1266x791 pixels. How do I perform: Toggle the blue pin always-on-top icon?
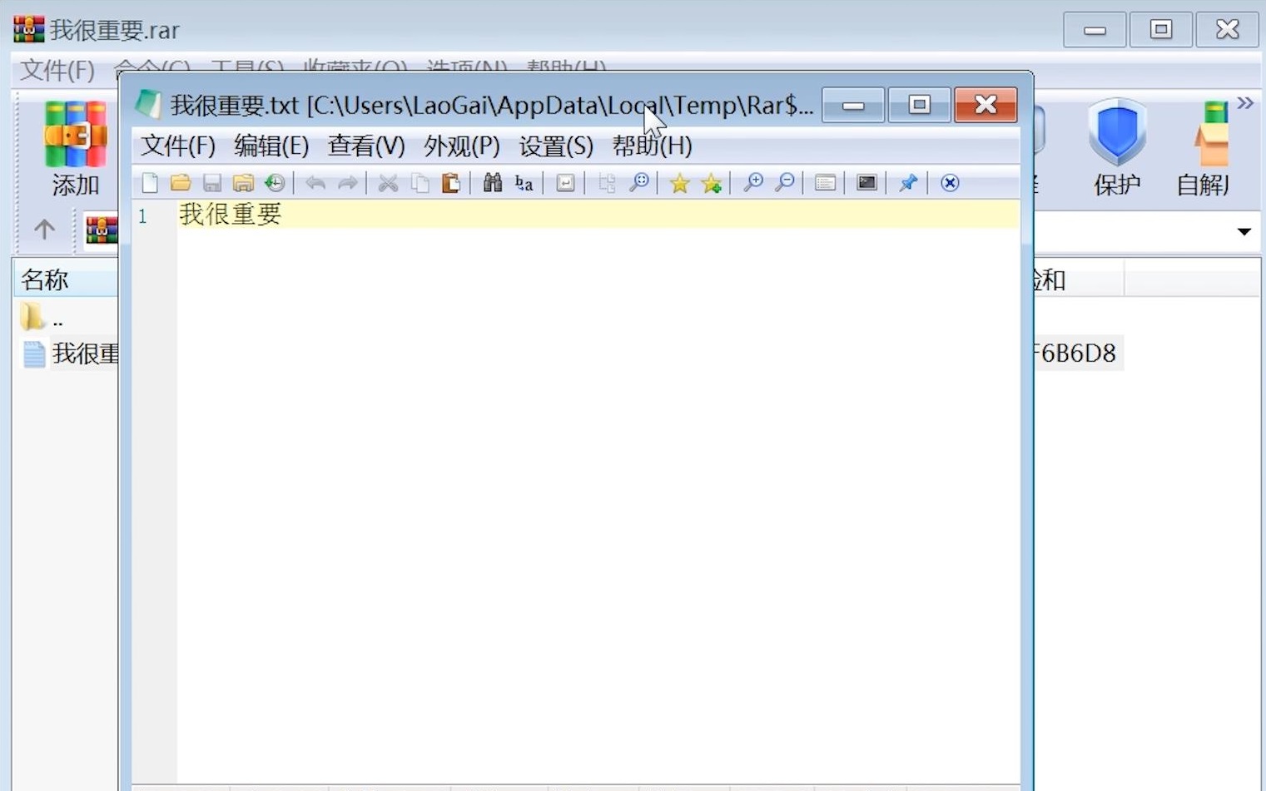pos(908,183)
